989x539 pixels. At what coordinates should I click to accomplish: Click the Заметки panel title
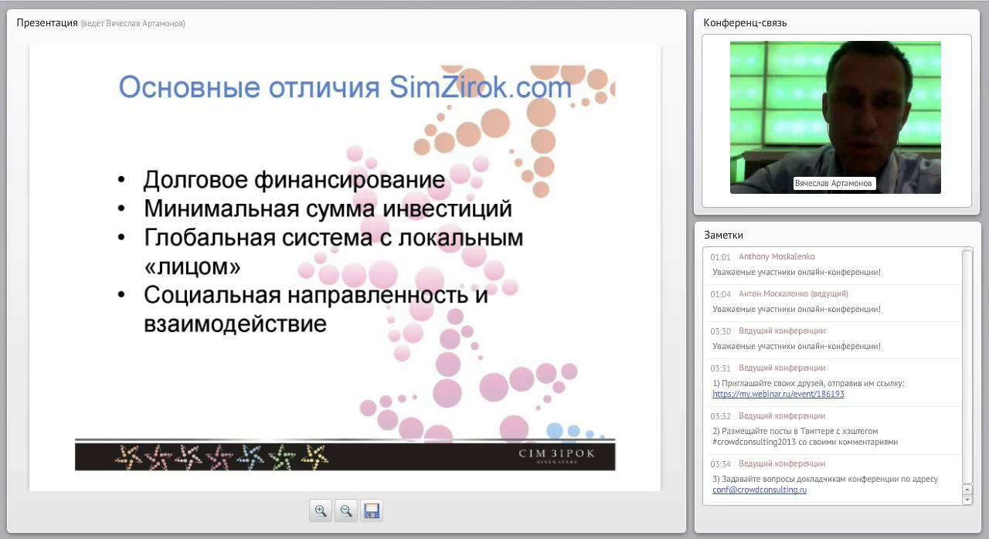(x=723, y=235)
